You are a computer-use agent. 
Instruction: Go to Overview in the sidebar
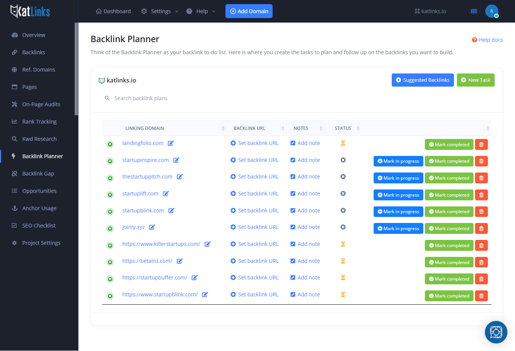pyautogui.click(x=34, y=35)
